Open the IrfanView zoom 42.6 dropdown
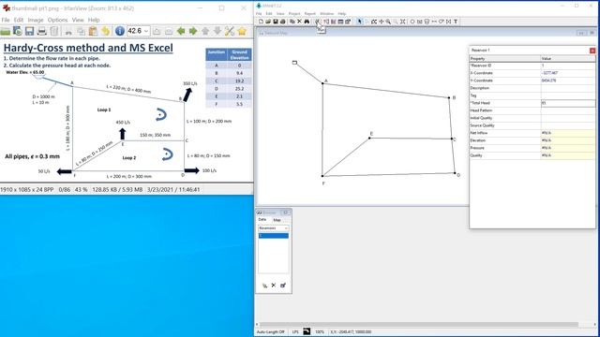Image resolution: width=600 pixels, height=337 pixels. 146,31
